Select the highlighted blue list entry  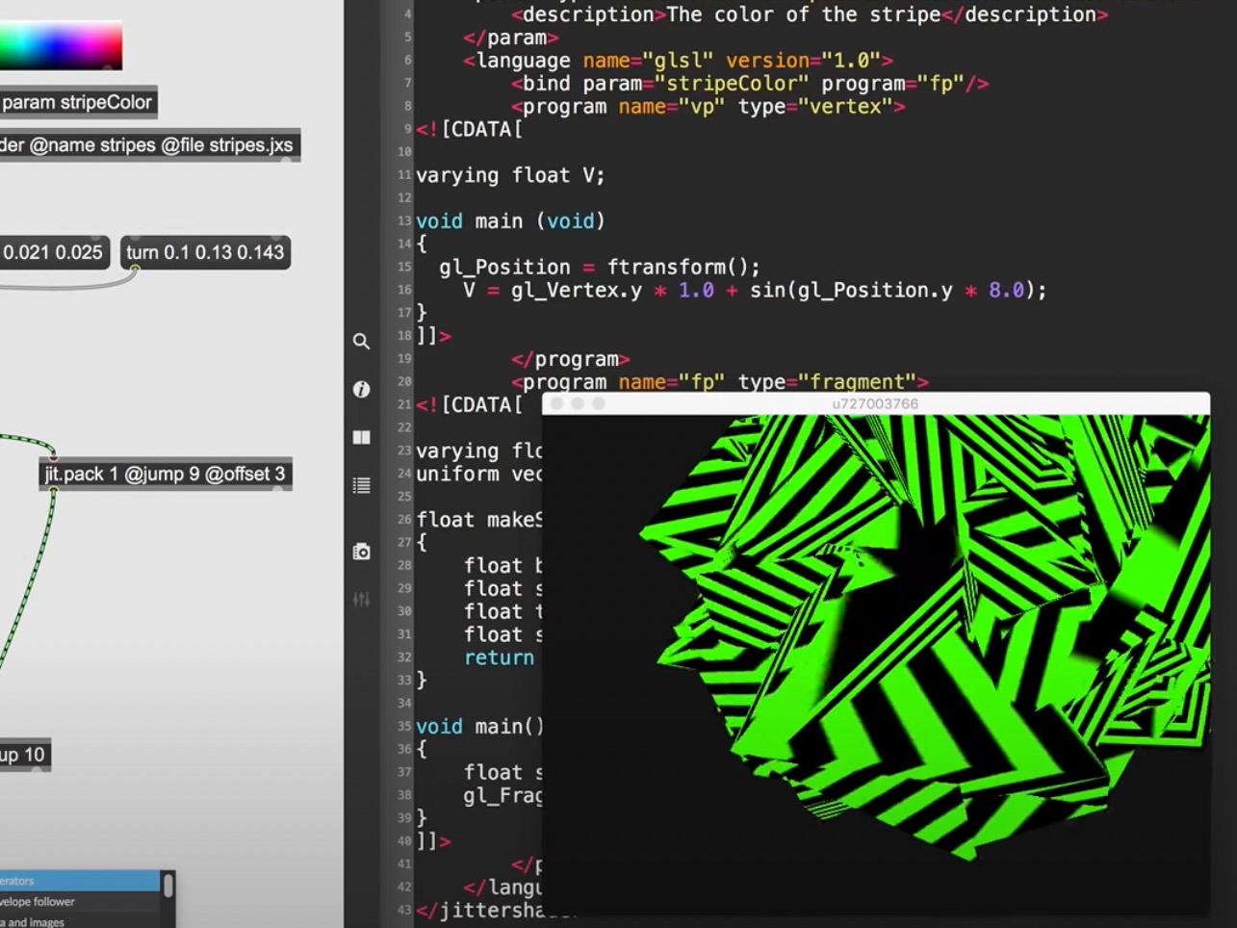(77, 881)
